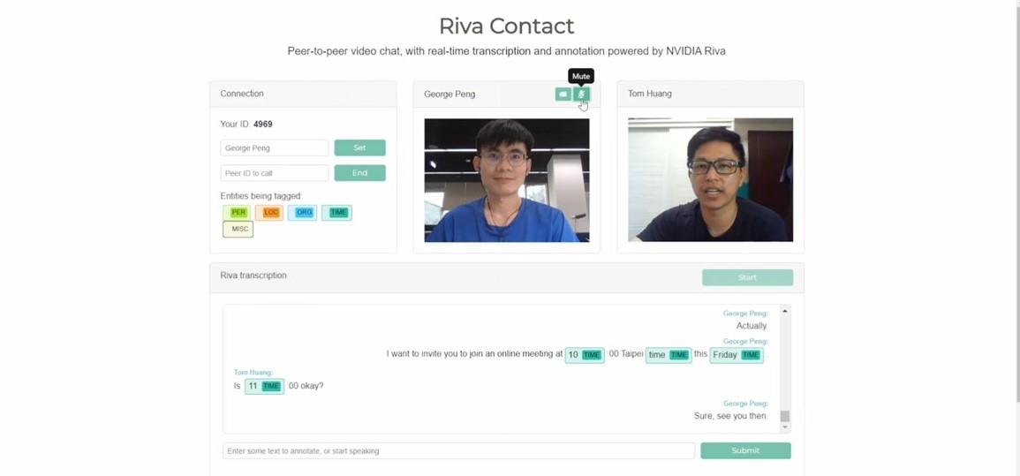Click the transcript scrollbar up arrow
This screenshot has height=476, width=1020.
pos(785,312)
